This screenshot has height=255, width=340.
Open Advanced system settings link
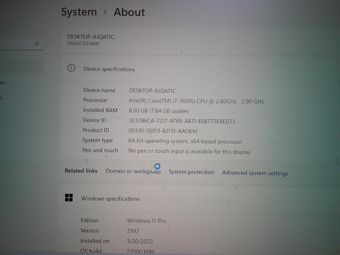point(255,173)
